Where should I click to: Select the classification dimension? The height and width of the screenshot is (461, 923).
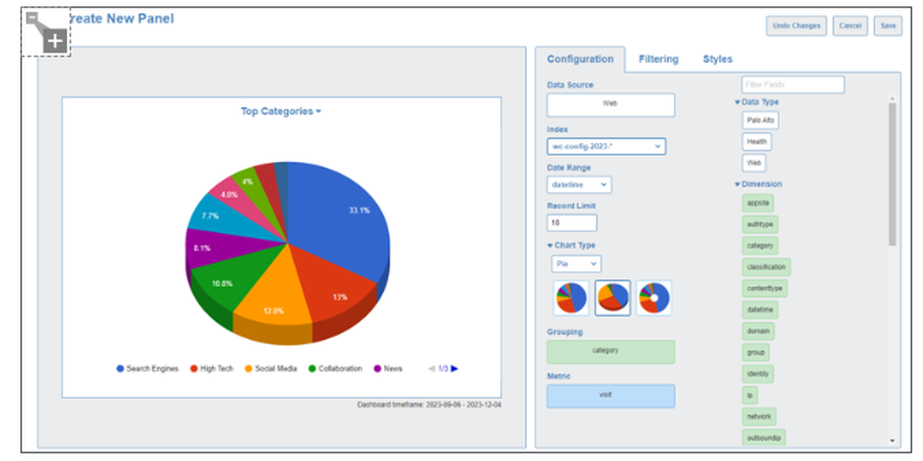766,267
